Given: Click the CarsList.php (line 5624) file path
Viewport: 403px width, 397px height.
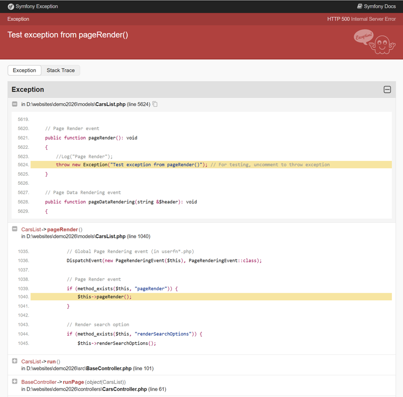Looking at the screenshot, I should pos(85,104).
